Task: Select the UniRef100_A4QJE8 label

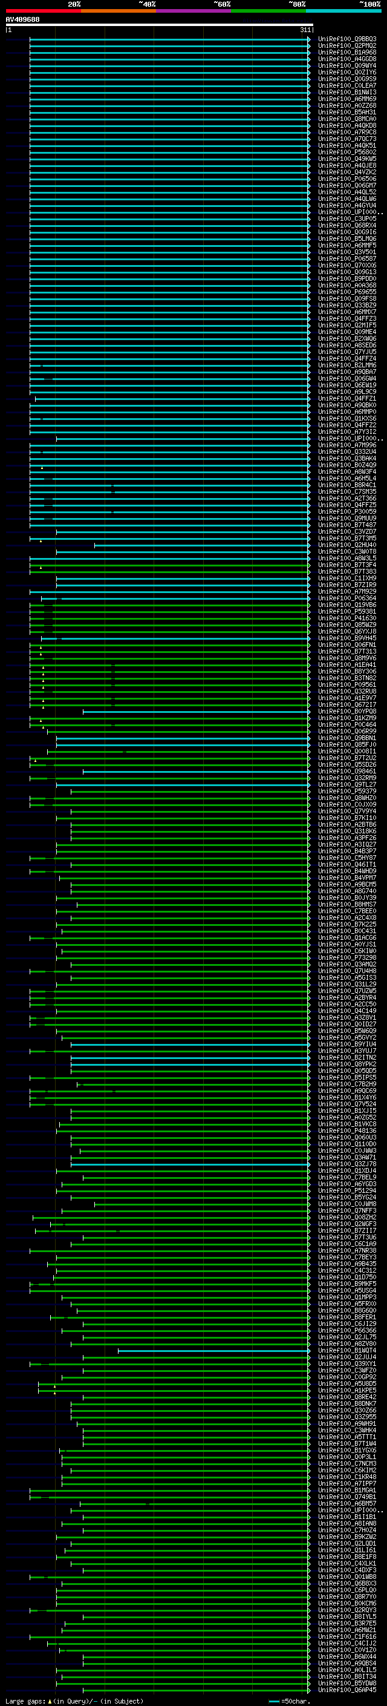Action: click(x=346, y=166)
